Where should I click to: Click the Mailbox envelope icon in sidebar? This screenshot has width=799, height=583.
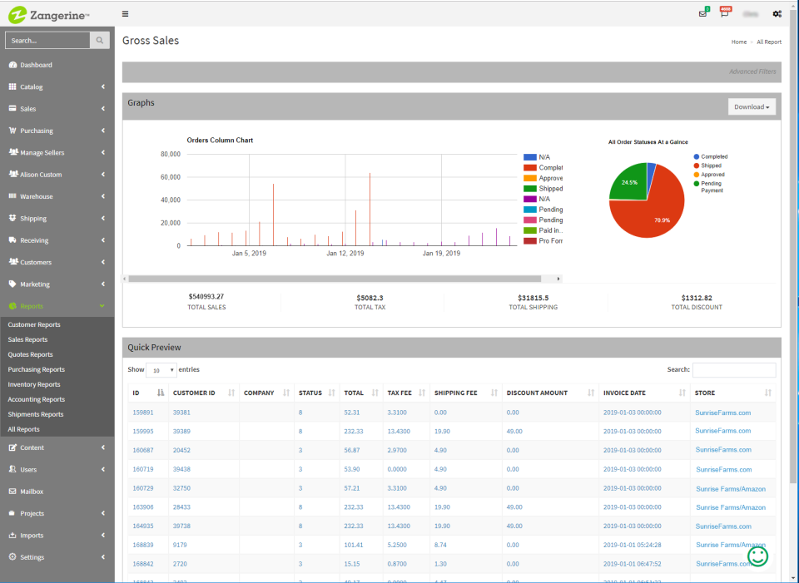coord(12,492)
